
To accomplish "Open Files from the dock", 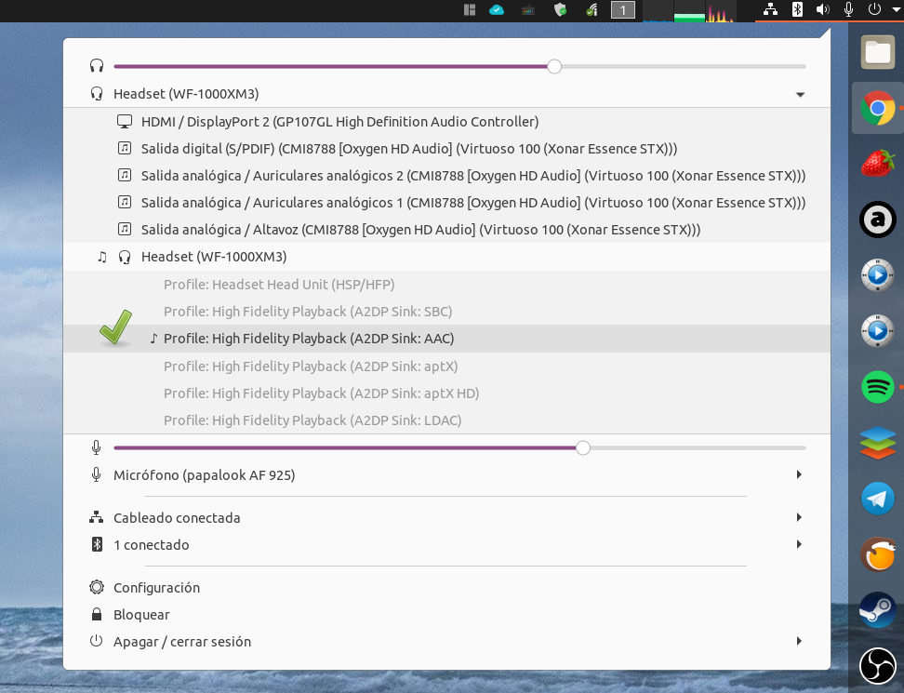I will (x=878, y=52).
